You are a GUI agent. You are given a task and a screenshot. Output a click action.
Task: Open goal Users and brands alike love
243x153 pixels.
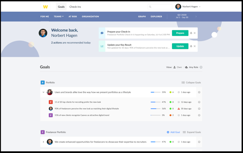click(x=93, y=92)
